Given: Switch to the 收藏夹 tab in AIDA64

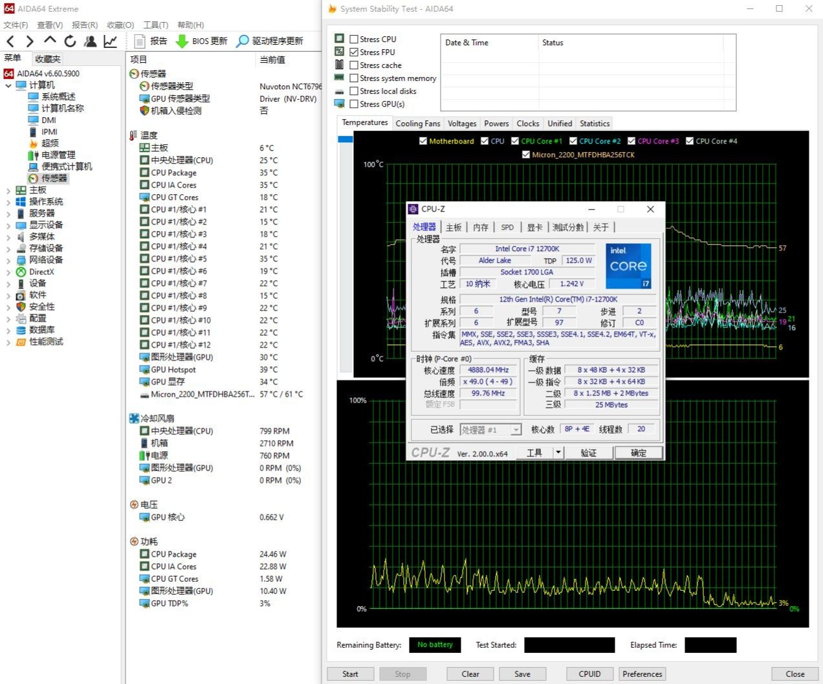Looking at the screenshot, I should pyautogui.click(x=48, y=59).
